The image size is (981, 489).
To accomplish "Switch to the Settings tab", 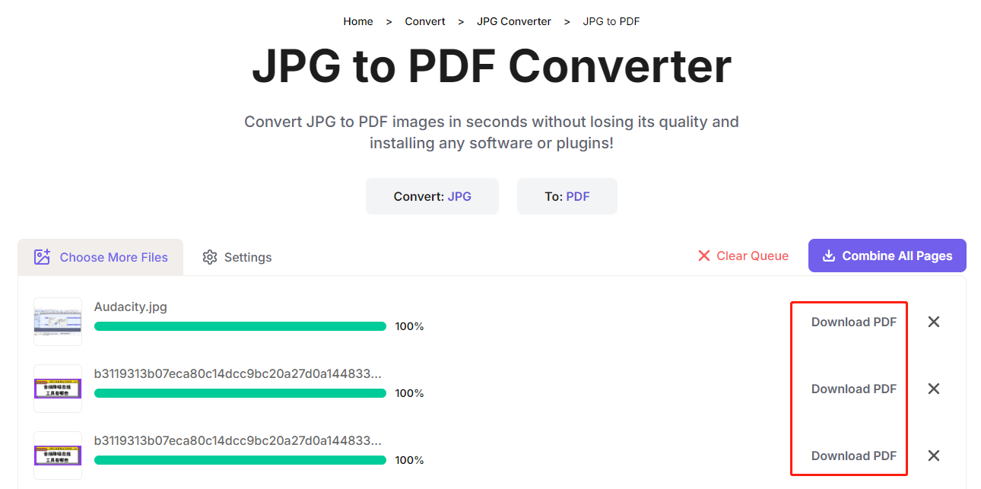I will coord(237,257).
